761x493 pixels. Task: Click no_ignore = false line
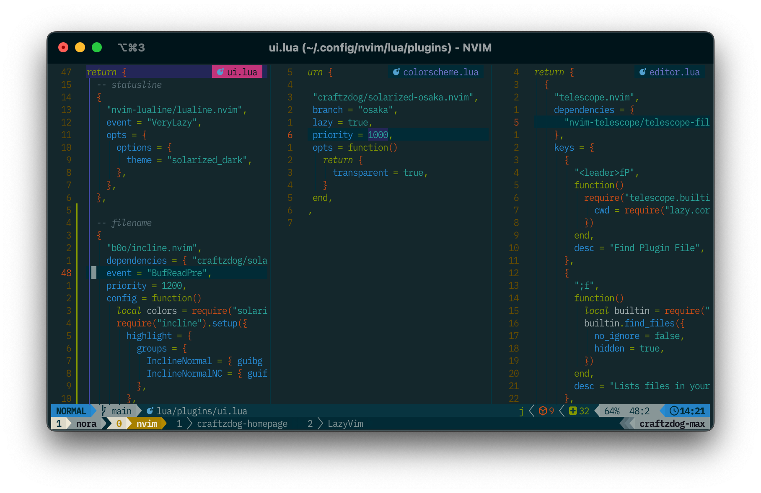point(639,336)
